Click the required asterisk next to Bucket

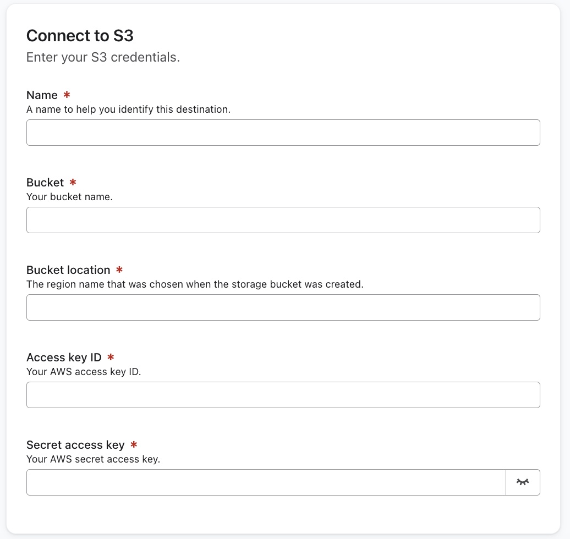(x=73, y=182)
